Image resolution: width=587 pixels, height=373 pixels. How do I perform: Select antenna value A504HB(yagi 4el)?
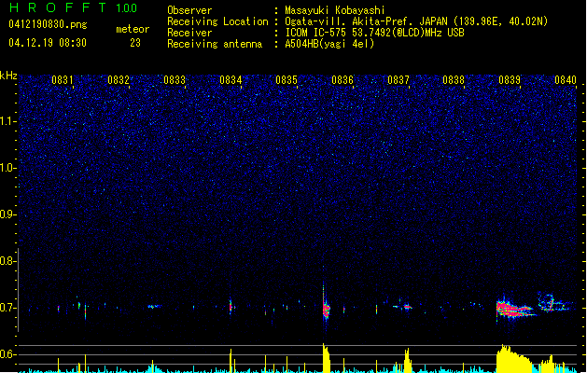(x=329, y=44)
